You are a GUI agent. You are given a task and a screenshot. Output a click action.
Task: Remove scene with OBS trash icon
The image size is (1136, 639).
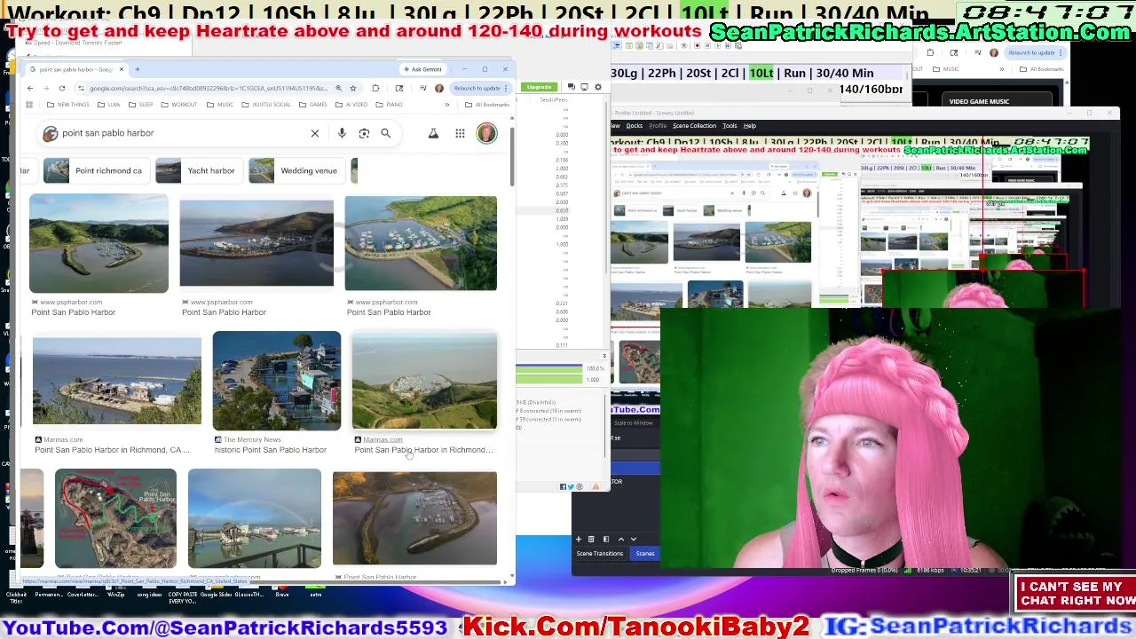(591, 539)
